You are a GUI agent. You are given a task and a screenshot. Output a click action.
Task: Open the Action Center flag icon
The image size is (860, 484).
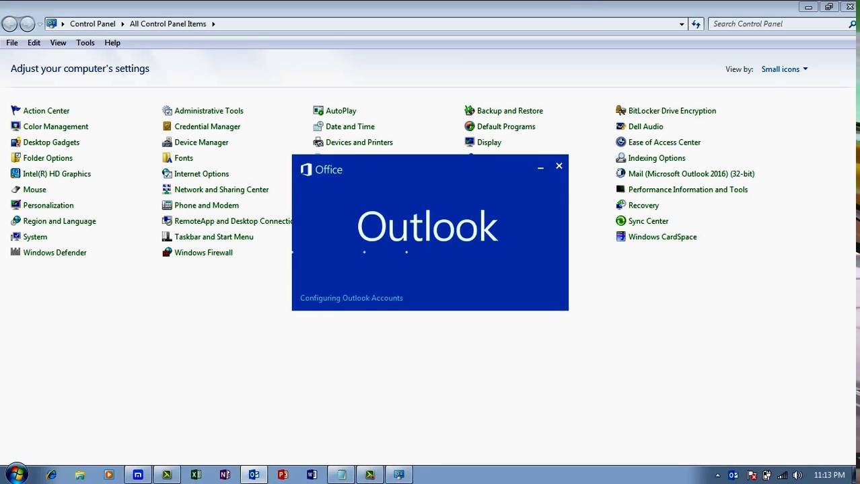tap(15, 110)
